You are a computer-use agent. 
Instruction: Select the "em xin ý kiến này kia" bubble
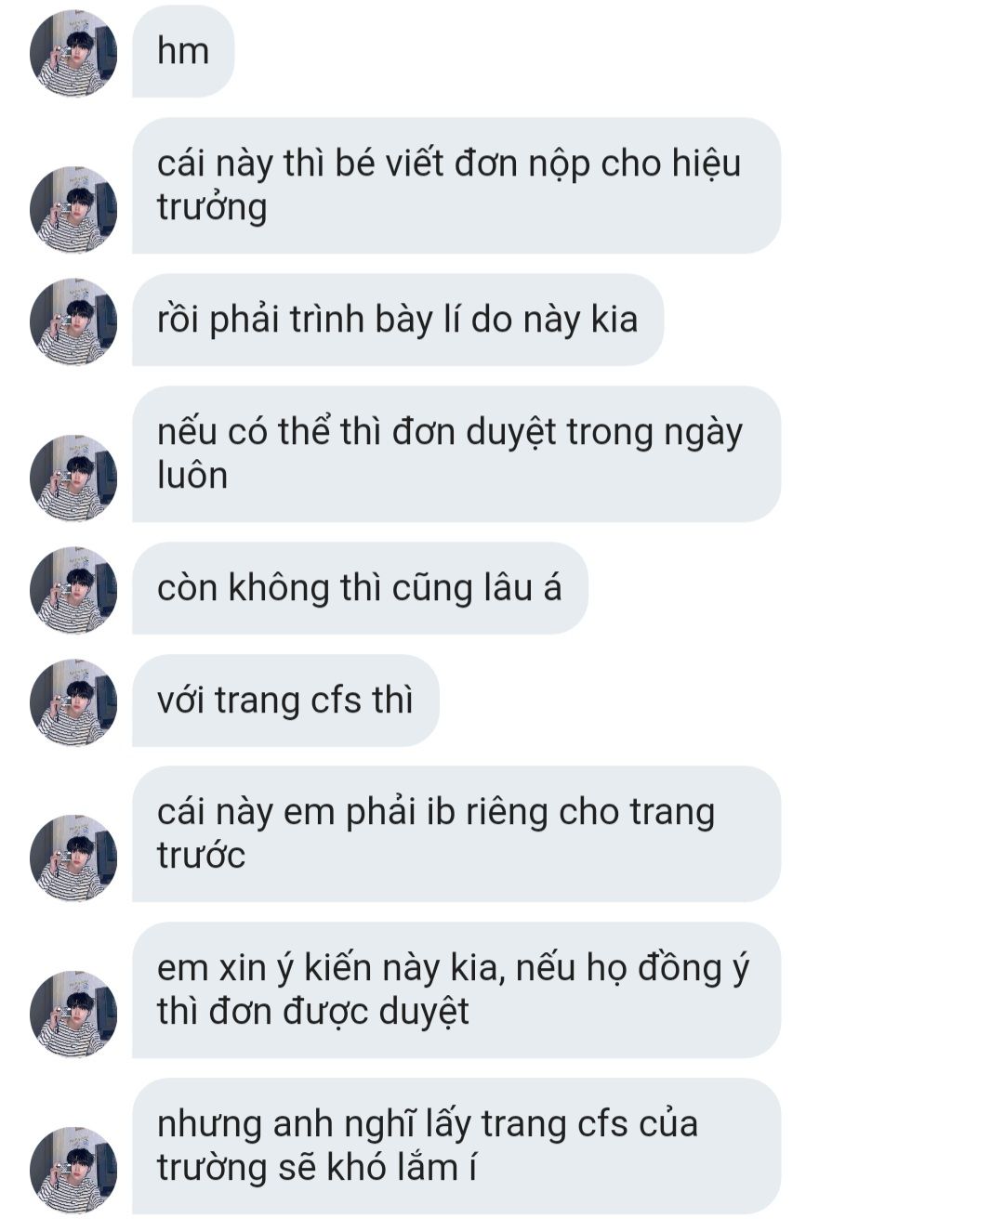pos(456,989)
